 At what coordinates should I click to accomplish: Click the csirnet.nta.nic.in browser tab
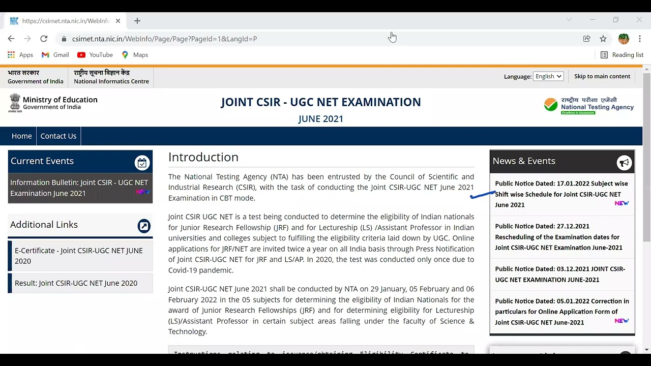pos(65,21)
